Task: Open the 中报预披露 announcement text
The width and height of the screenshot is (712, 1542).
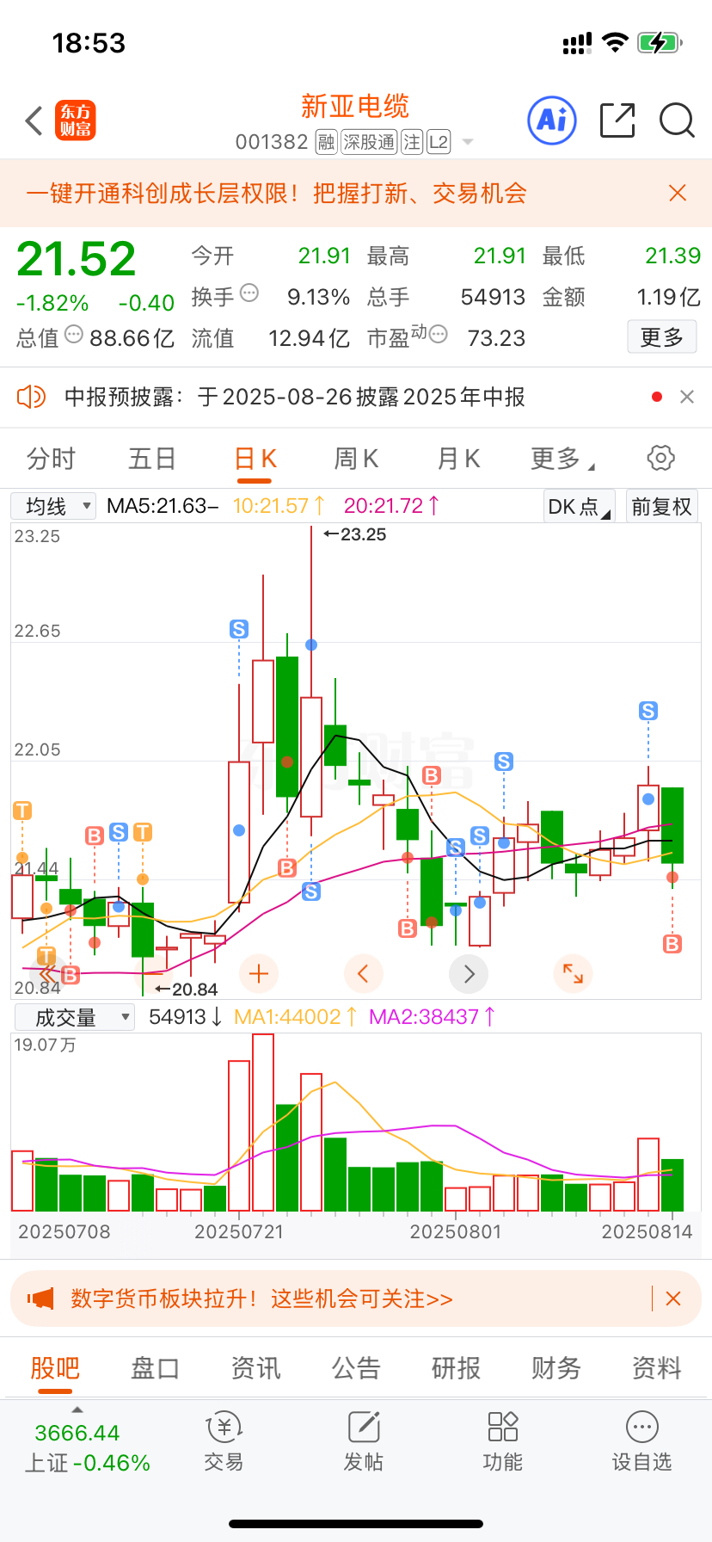Action: point(295,397)
